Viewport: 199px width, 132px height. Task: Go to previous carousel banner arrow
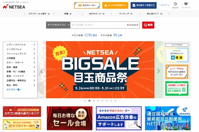pyautogui.click(x=42, y=71)
